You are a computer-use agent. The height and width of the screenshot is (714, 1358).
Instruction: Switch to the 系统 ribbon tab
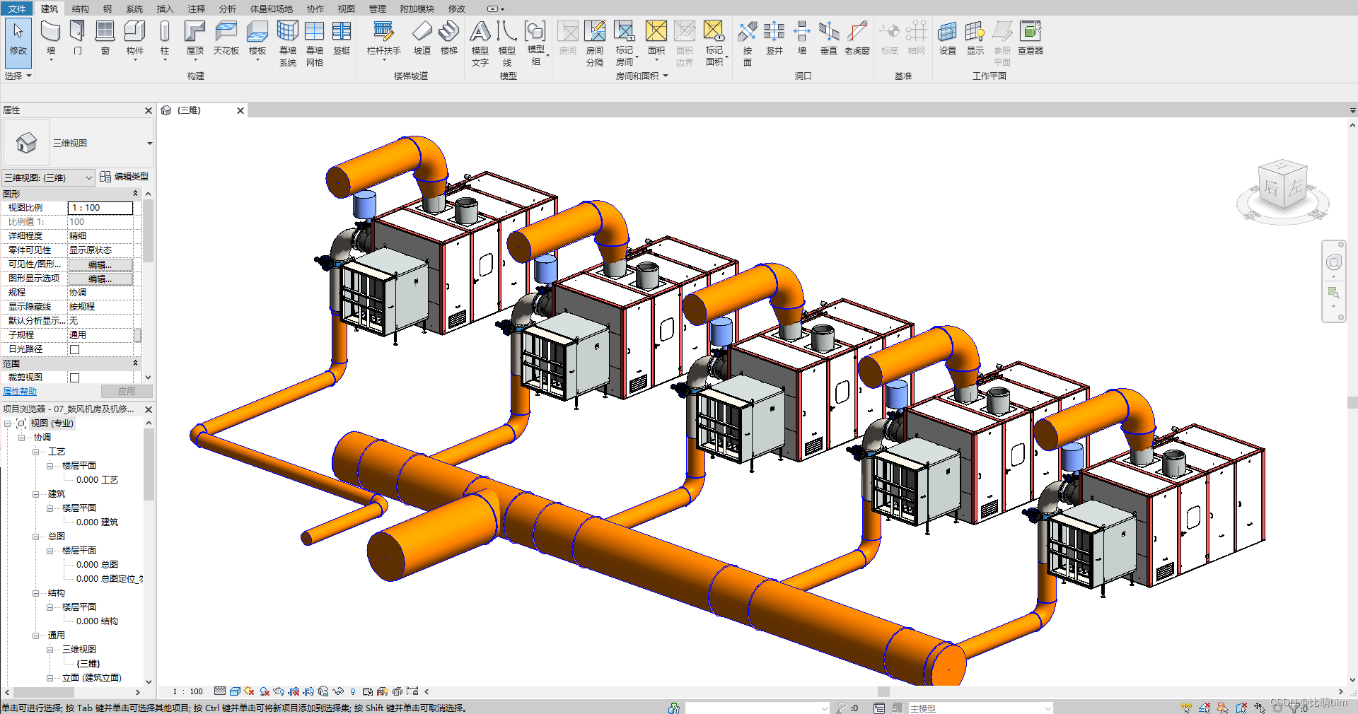[134, 8]
